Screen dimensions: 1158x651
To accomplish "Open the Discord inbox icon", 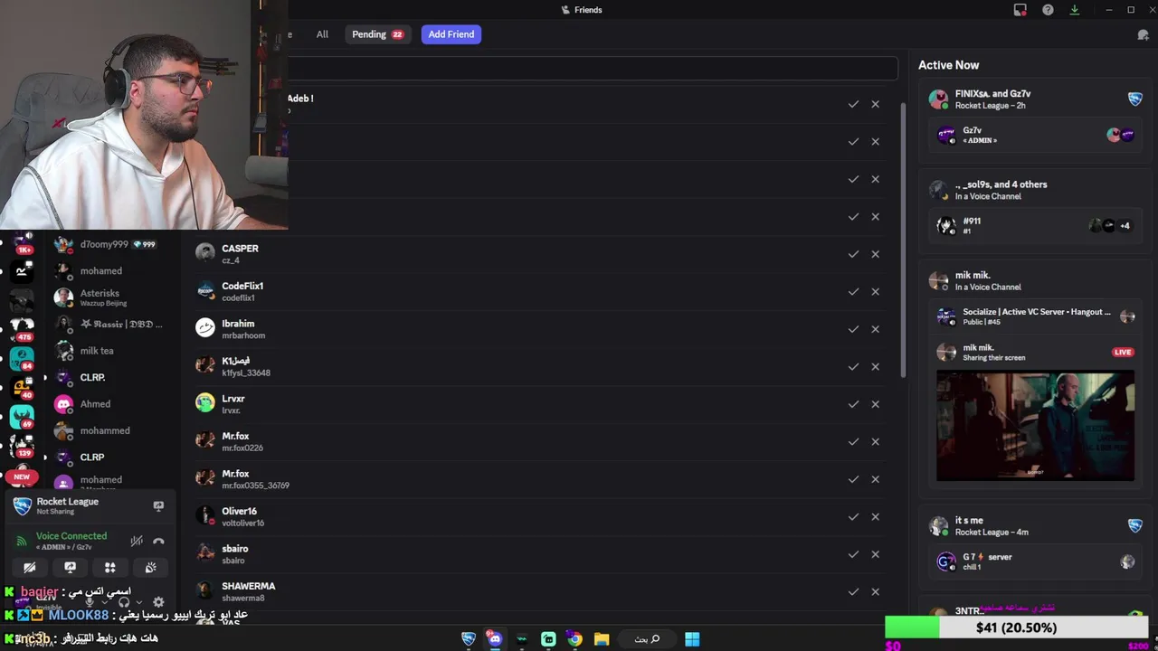I will click(1020, 10).
